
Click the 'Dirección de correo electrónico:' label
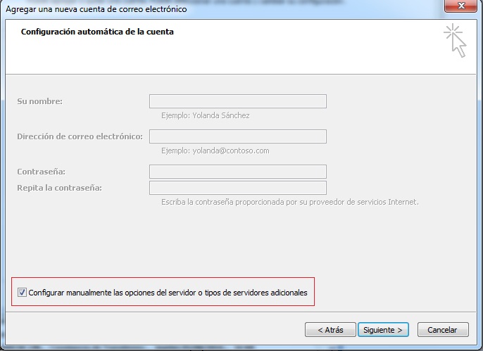coord(80,136)
